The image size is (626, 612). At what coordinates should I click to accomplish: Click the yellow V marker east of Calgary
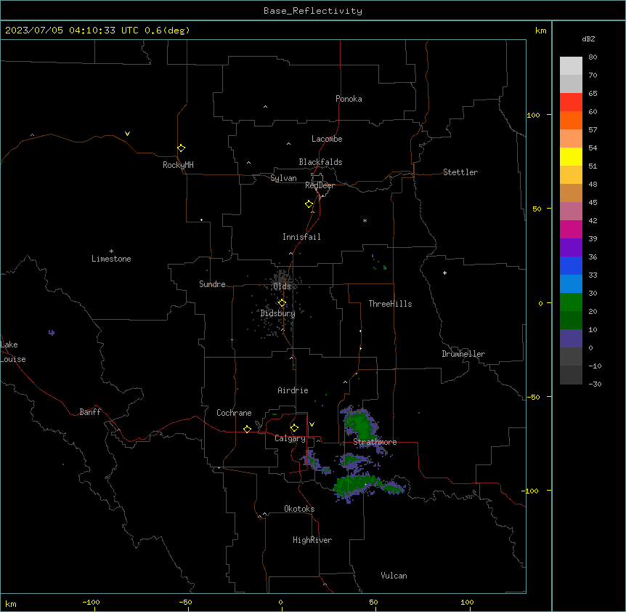pos(312,424)
